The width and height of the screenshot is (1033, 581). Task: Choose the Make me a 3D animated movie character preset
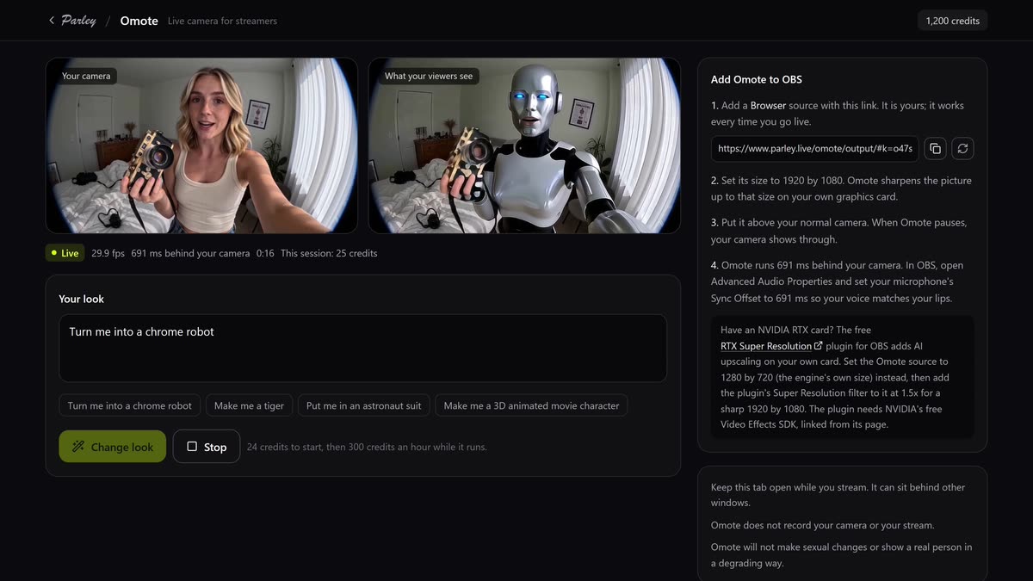(x=531, y=405)
